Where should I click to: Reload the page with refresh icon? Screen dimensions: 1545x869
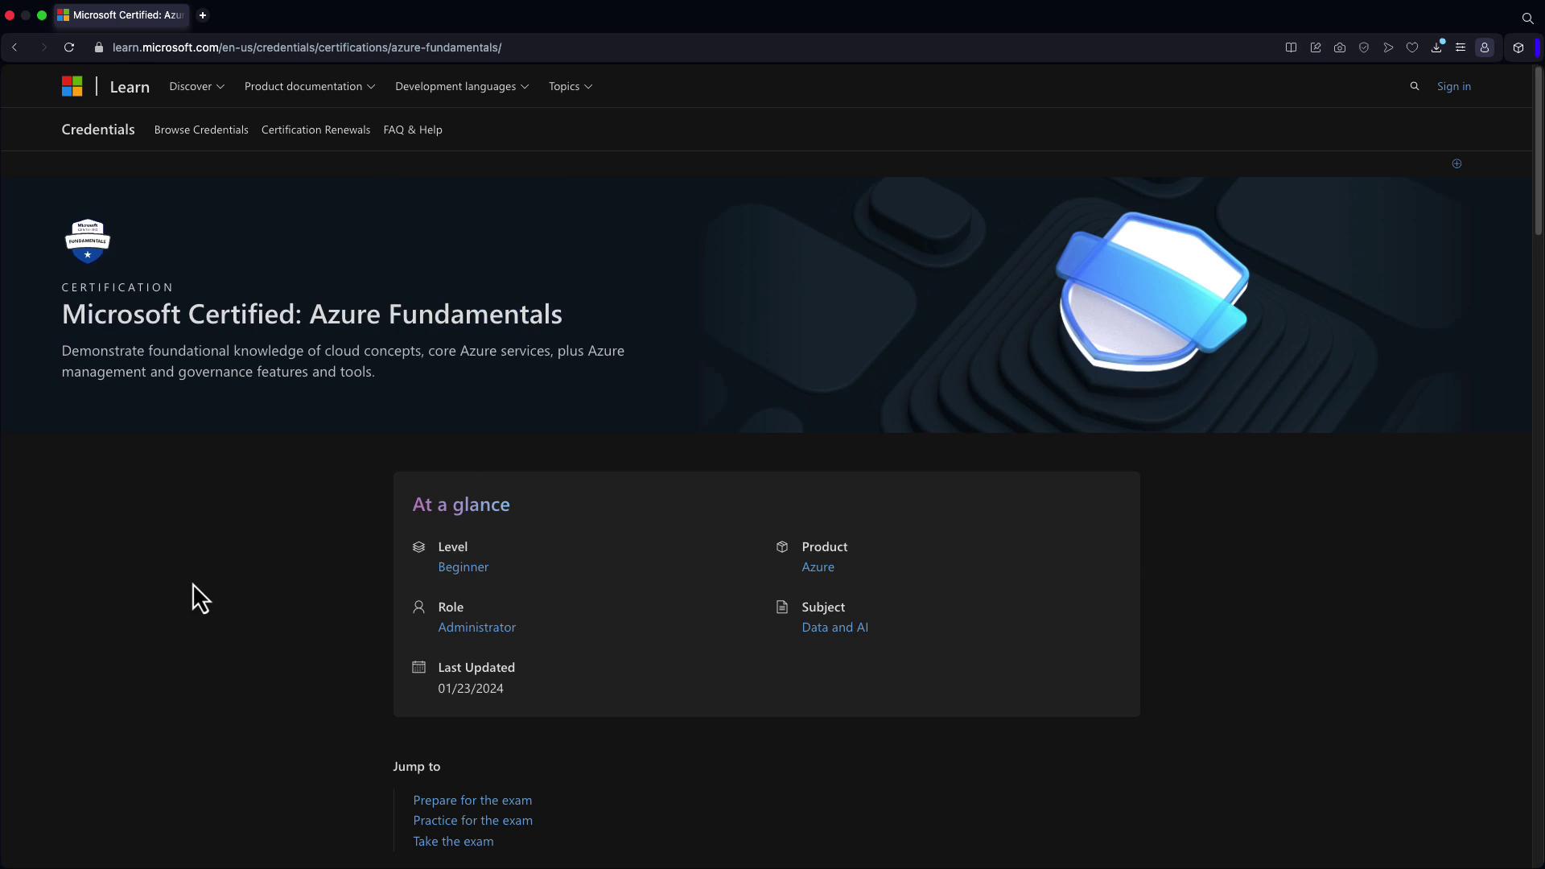(x=69, y=47)
